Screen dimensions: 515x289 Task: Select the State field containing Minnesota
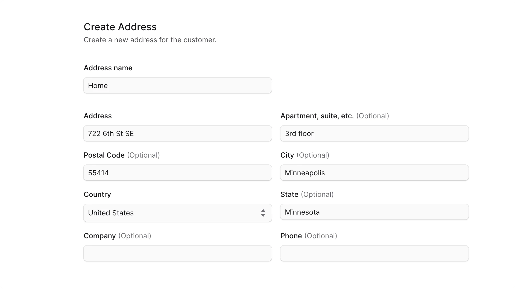[374, 212]
